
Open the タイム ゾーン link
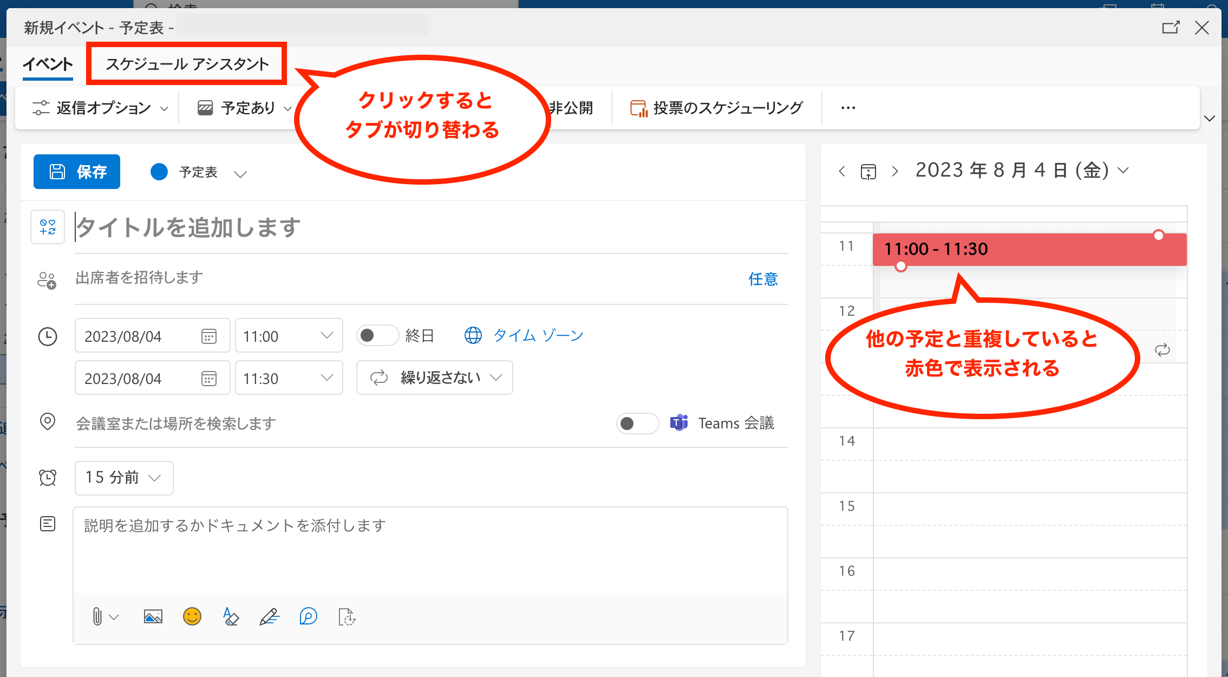[538, 336]
